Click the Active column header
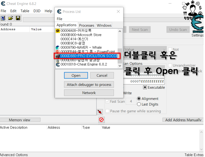This screenshot has height=157, width=205. pos(4,127)
